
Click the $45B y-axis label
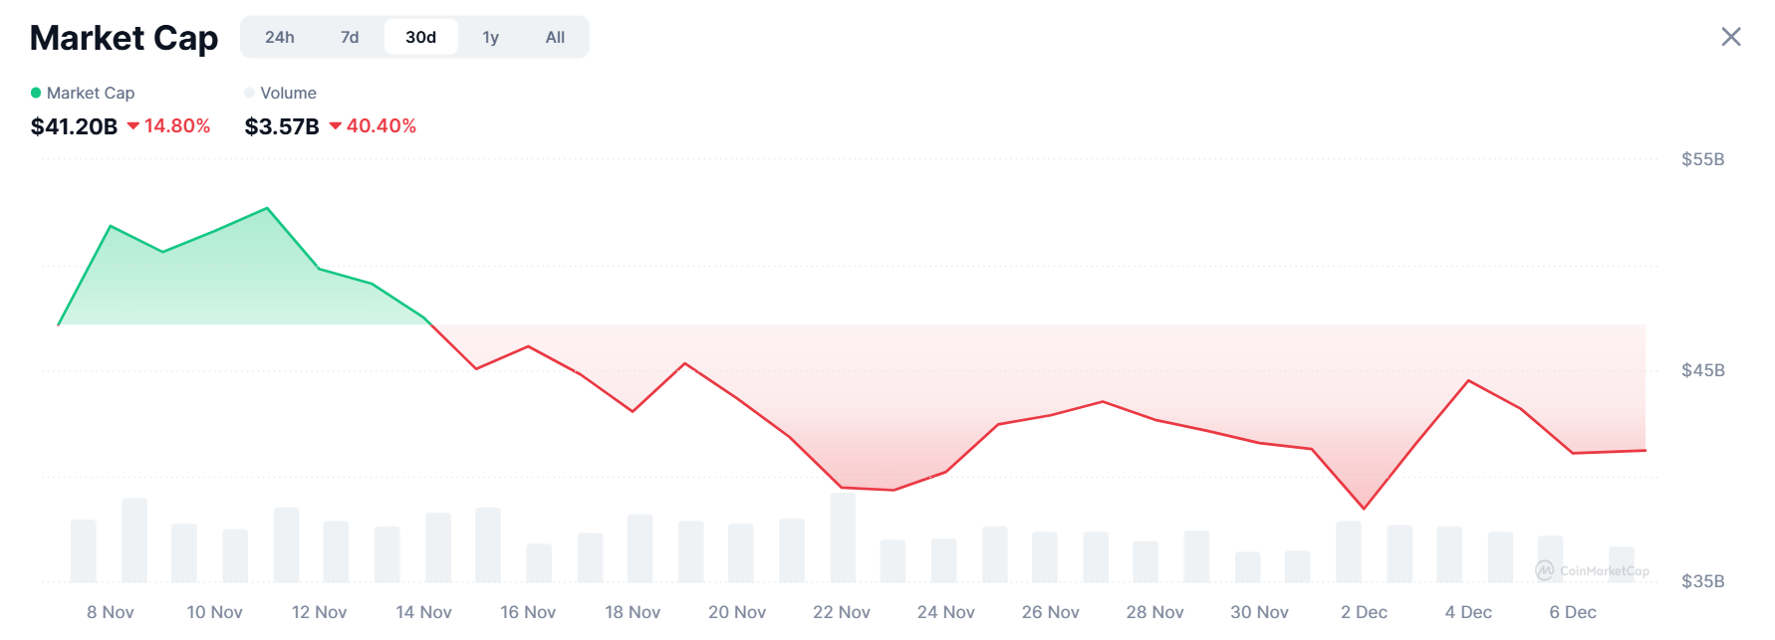pyautogui.click(x=1702, y=370)
